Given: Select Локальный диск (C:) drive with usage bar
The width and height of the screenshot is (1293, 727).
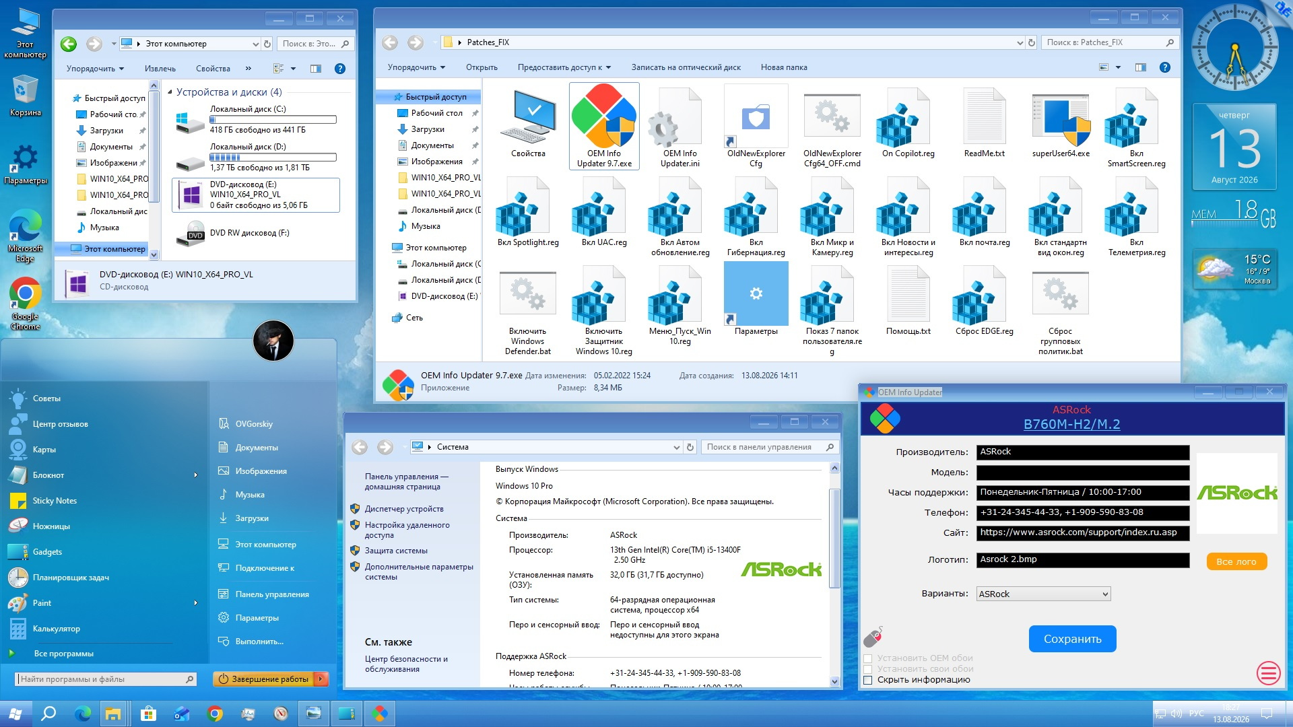Looking at the screenshot, I should click(256, 119).
